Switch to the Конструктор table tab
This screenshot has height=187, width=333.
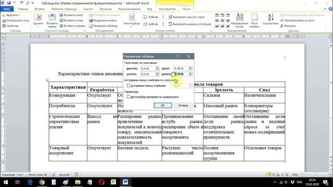click(x=167, y=9)
